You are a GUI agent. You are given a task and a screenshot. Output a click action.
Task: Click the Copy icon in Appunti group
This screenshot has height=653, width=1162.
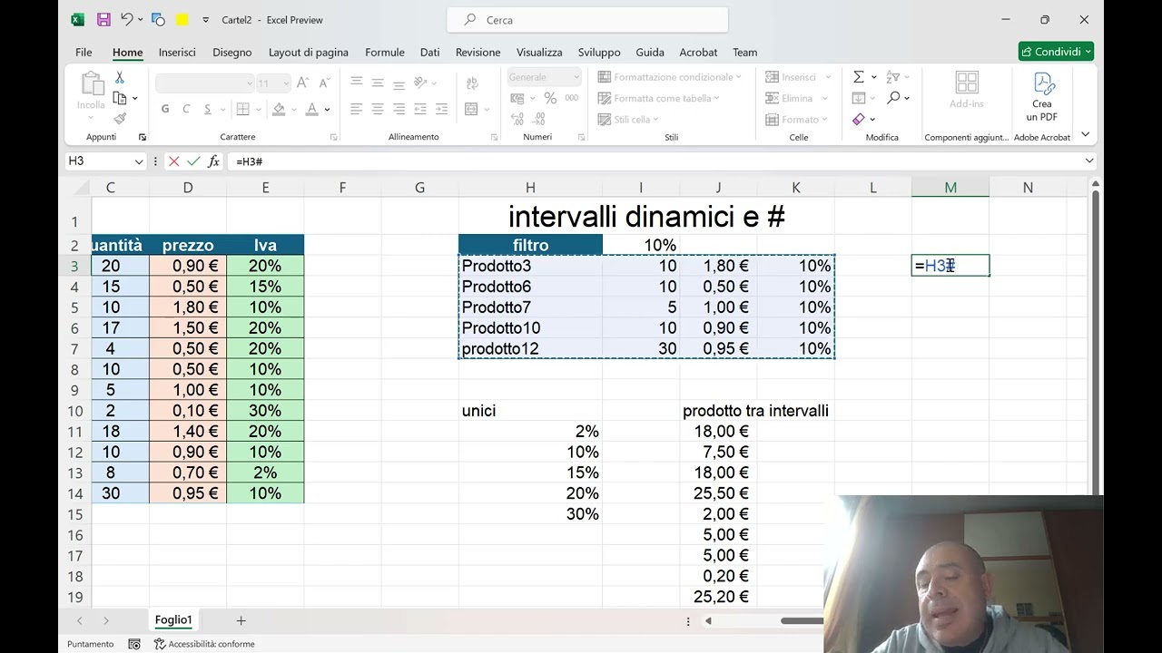click(120, 98)
